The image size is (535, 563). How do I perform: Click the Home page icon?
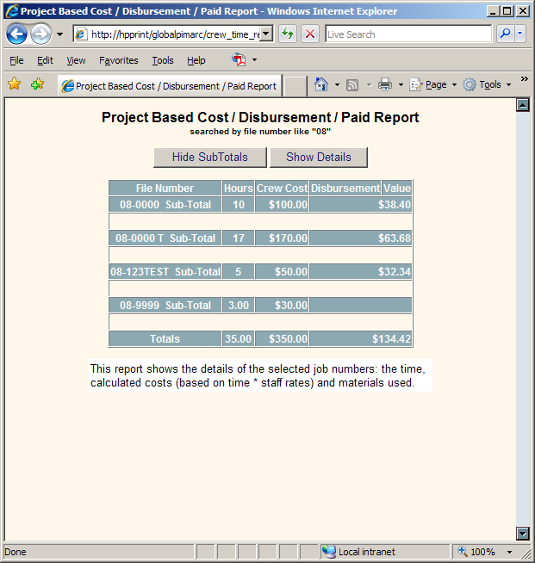click(x=321, y=84)
